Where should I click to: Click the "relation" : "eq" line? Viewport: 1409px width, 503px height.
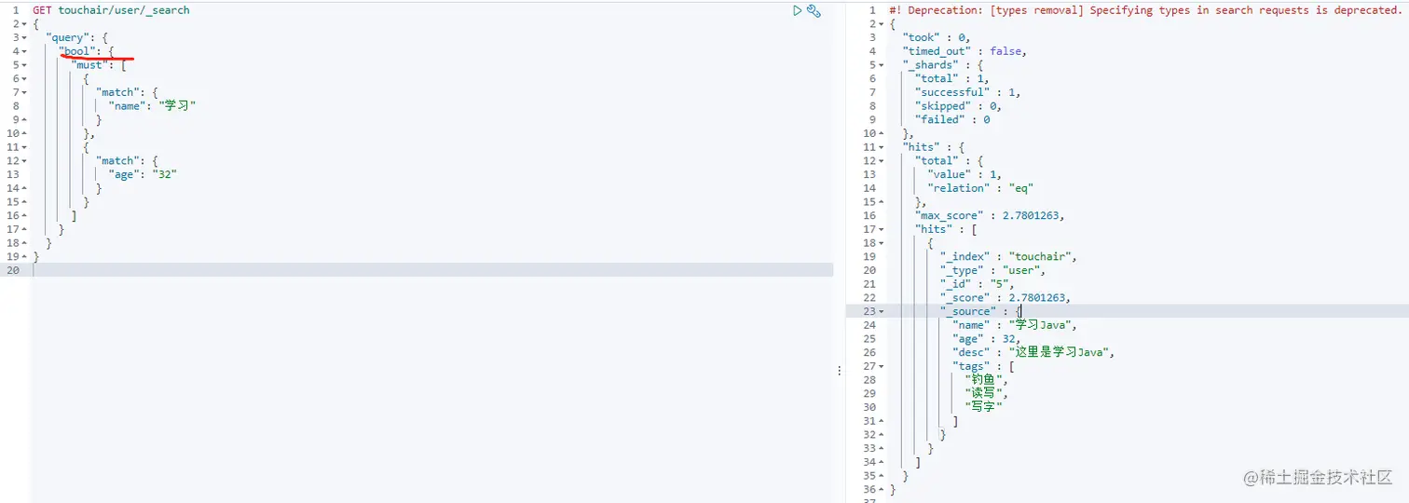(980, 188)
